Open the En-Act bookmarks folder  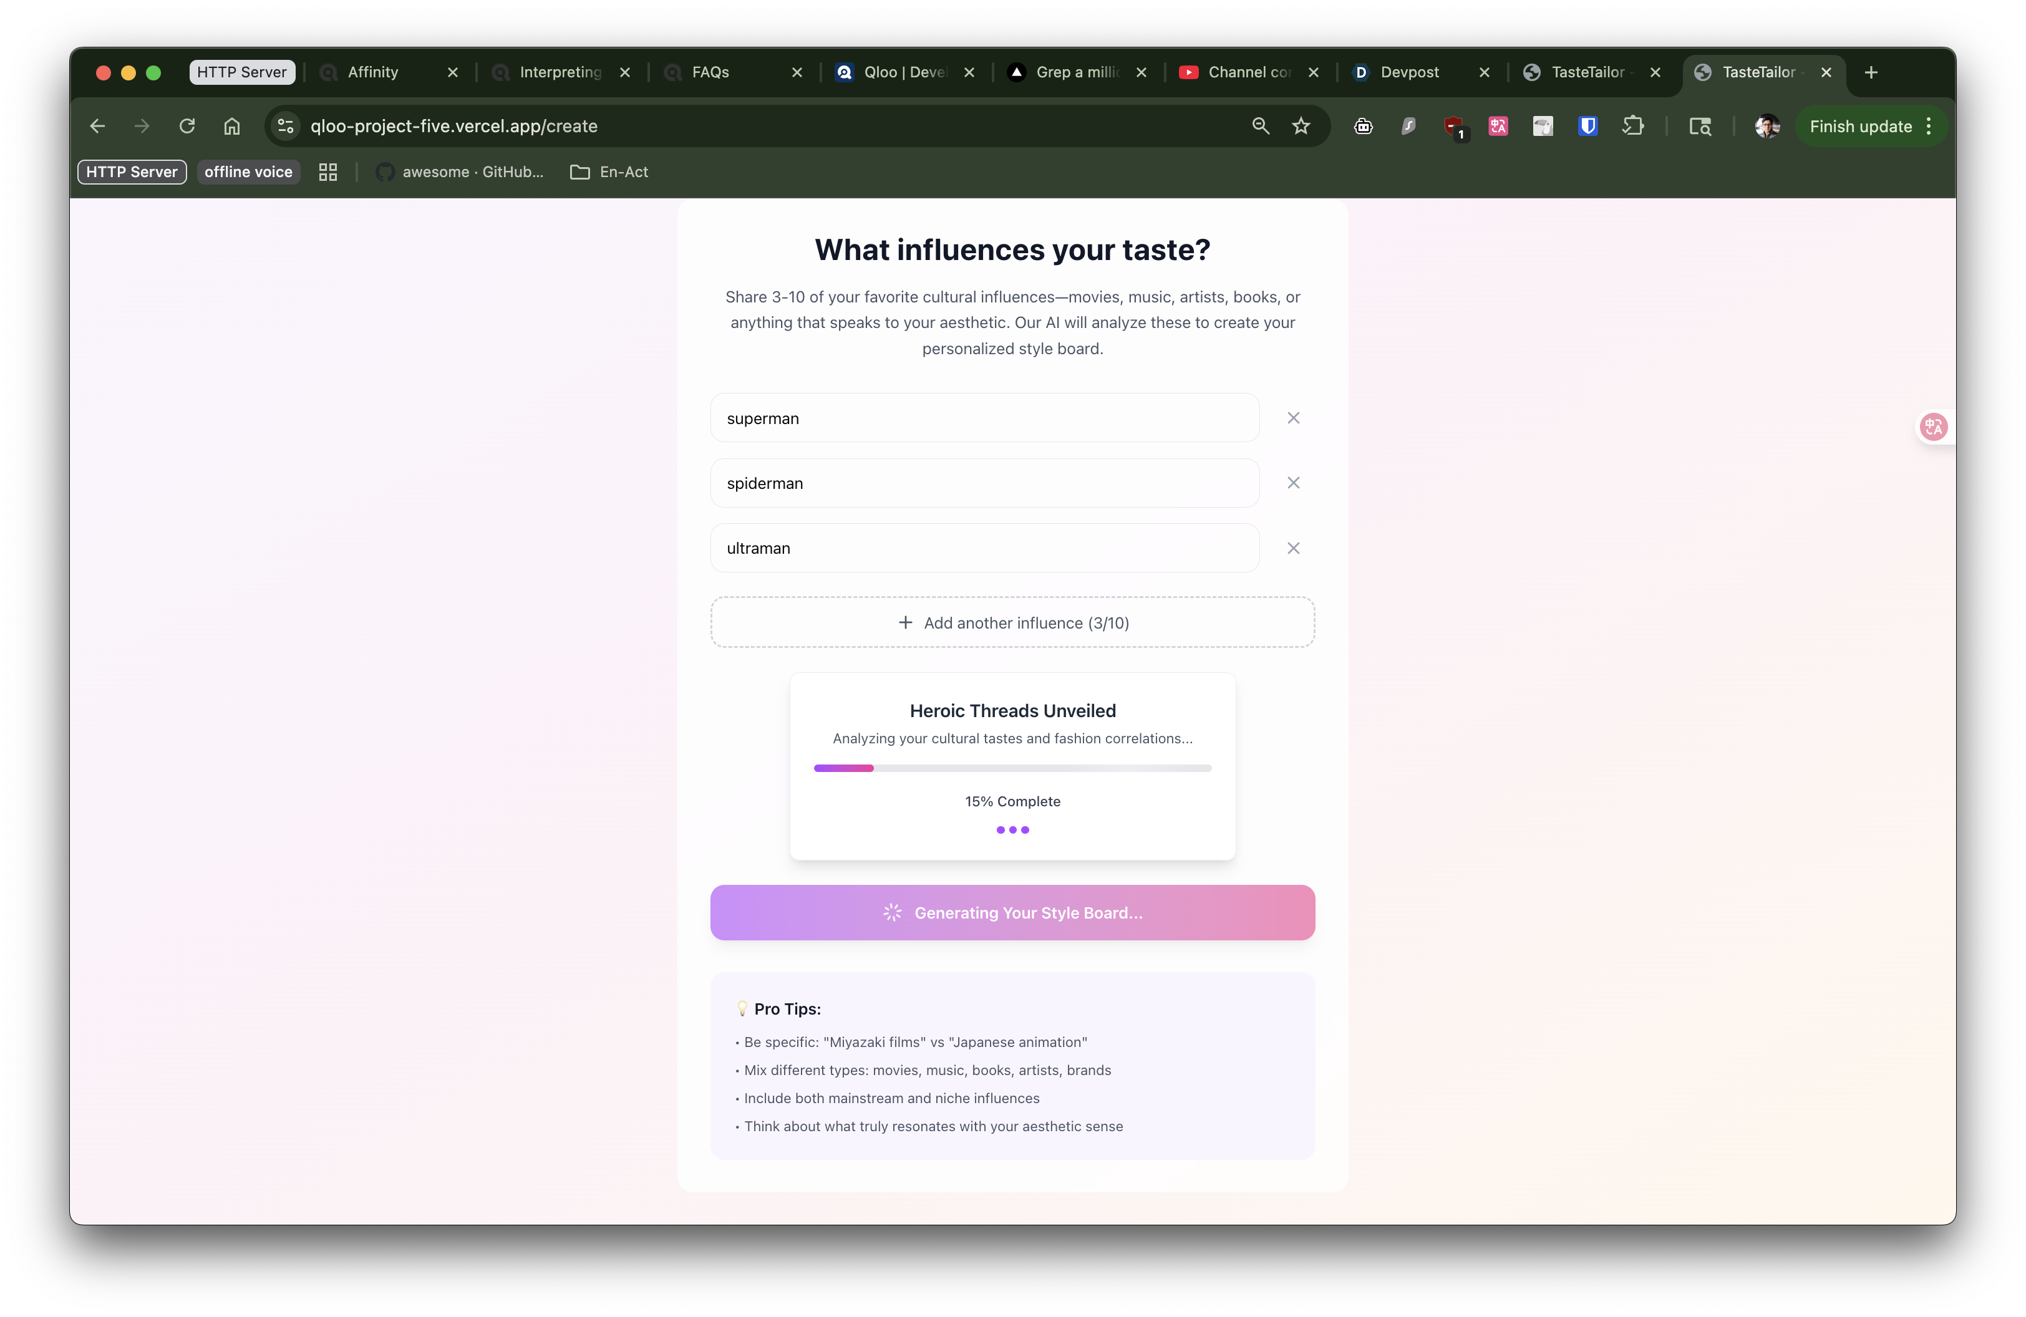pyautogui.click(x=609, y=172)
